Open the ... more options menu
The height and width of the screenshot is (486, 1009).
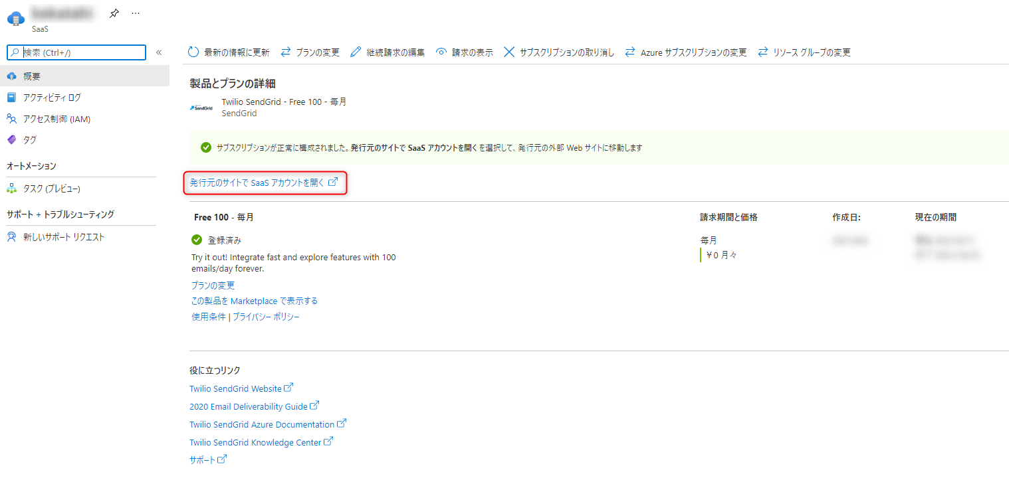[135, 13]
